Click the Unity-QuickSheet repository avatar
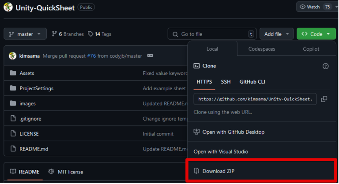The width and height of the screenshot is (339, 184). pyautogui.click(x=8, y=7)
